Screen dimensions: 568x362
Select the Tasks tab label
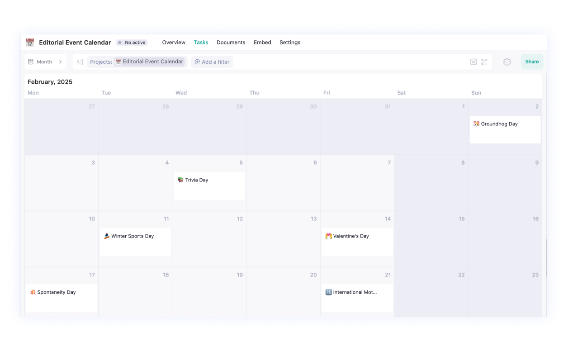pyautogui.click(x=201, y=42)
